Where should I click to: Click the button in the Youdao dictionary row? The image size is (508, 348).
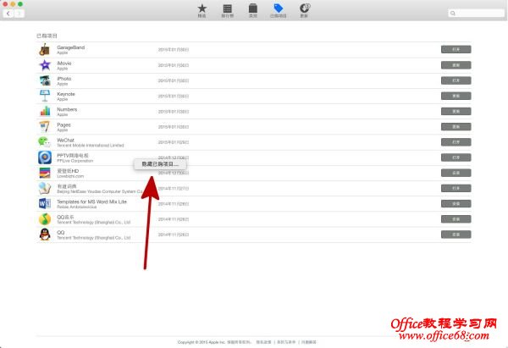point(456,188)
